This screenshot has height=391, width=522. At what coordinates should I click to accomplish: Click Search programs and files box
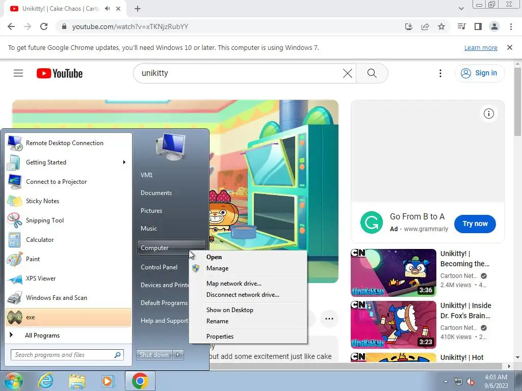(x=67, y=355)
